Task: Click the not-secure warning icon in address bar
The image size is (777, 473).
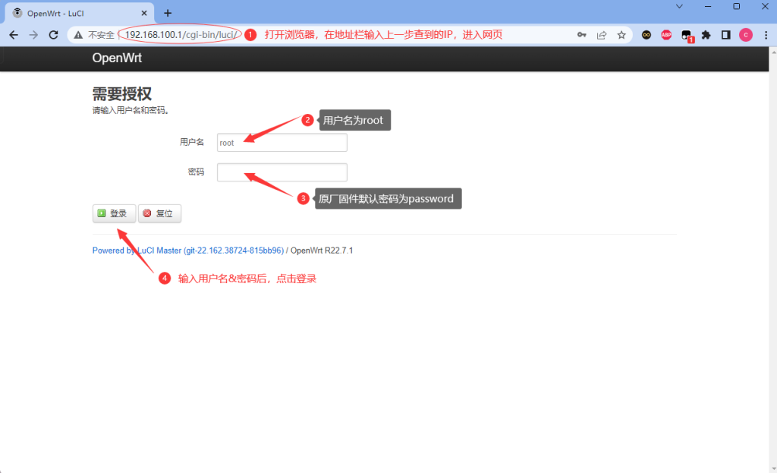Action: coord(78,35)
